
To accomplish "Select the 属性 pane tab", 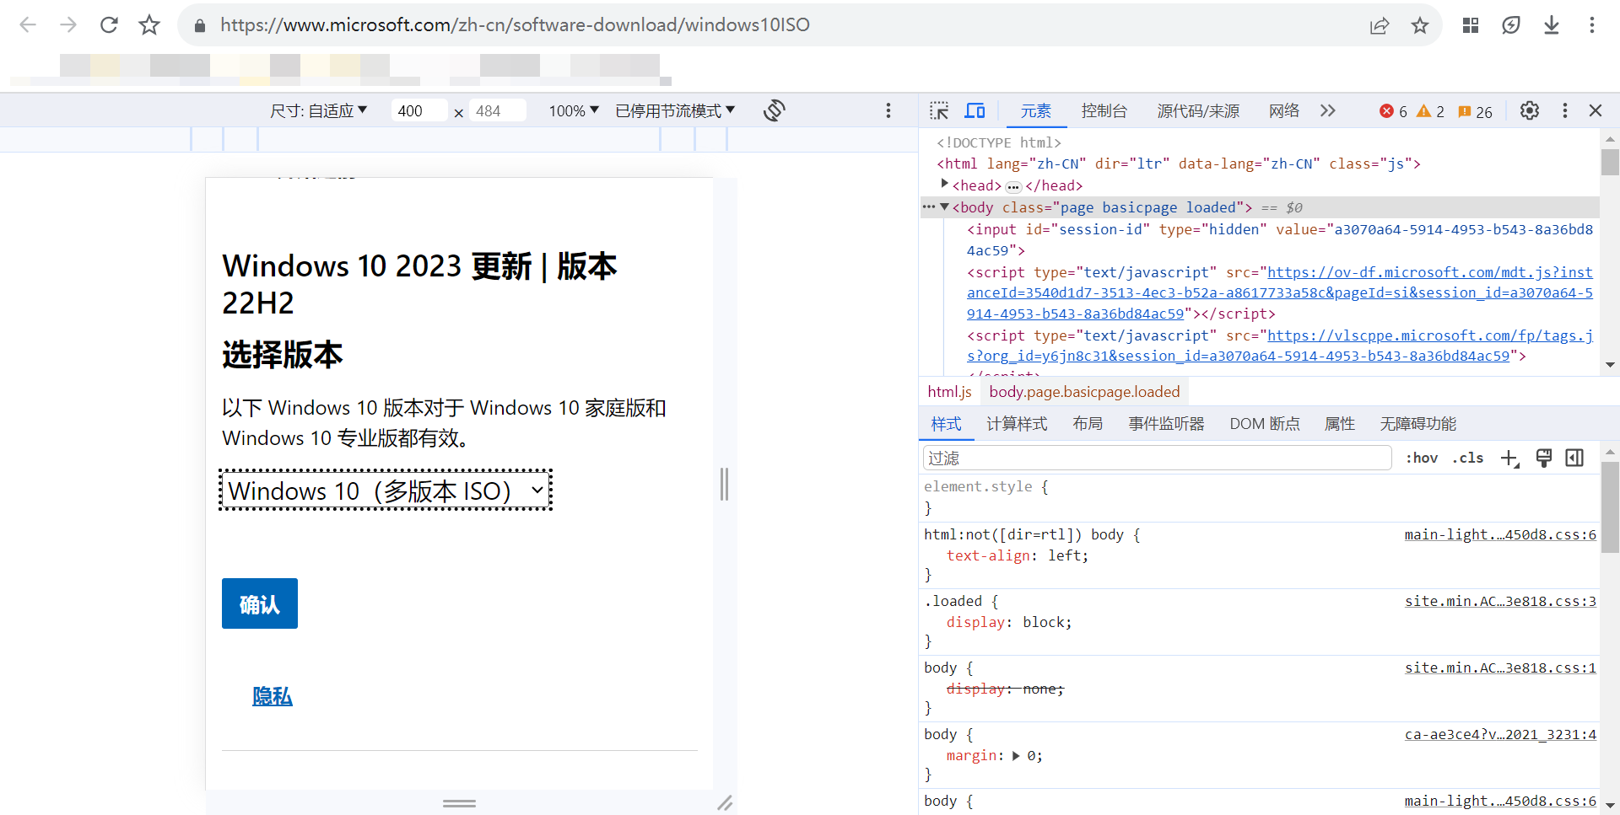I will (x=1340, y=424).
